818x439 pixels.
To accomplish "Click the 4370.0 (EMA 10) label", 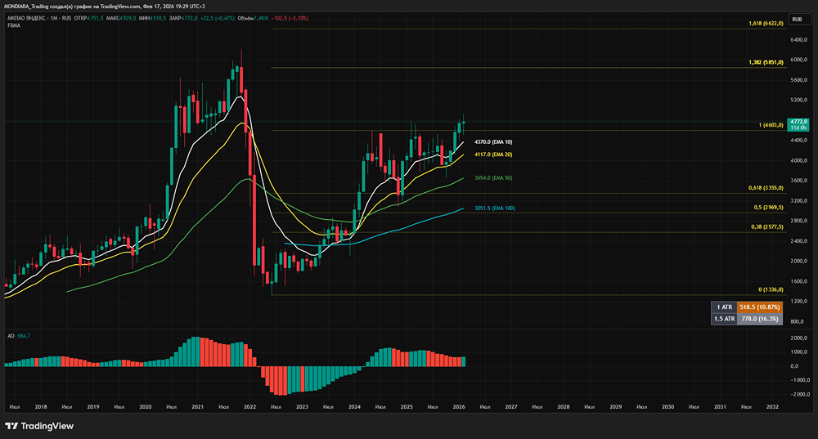I will pos(493,141).
